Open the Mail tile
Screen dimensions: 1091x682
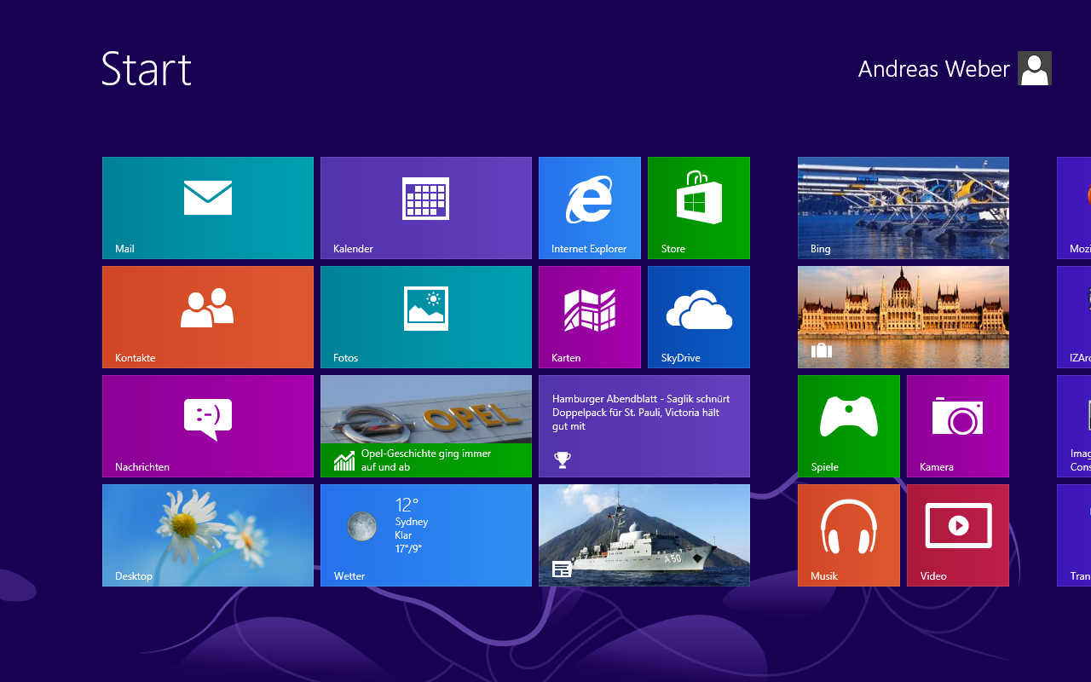tap(208, 207)
